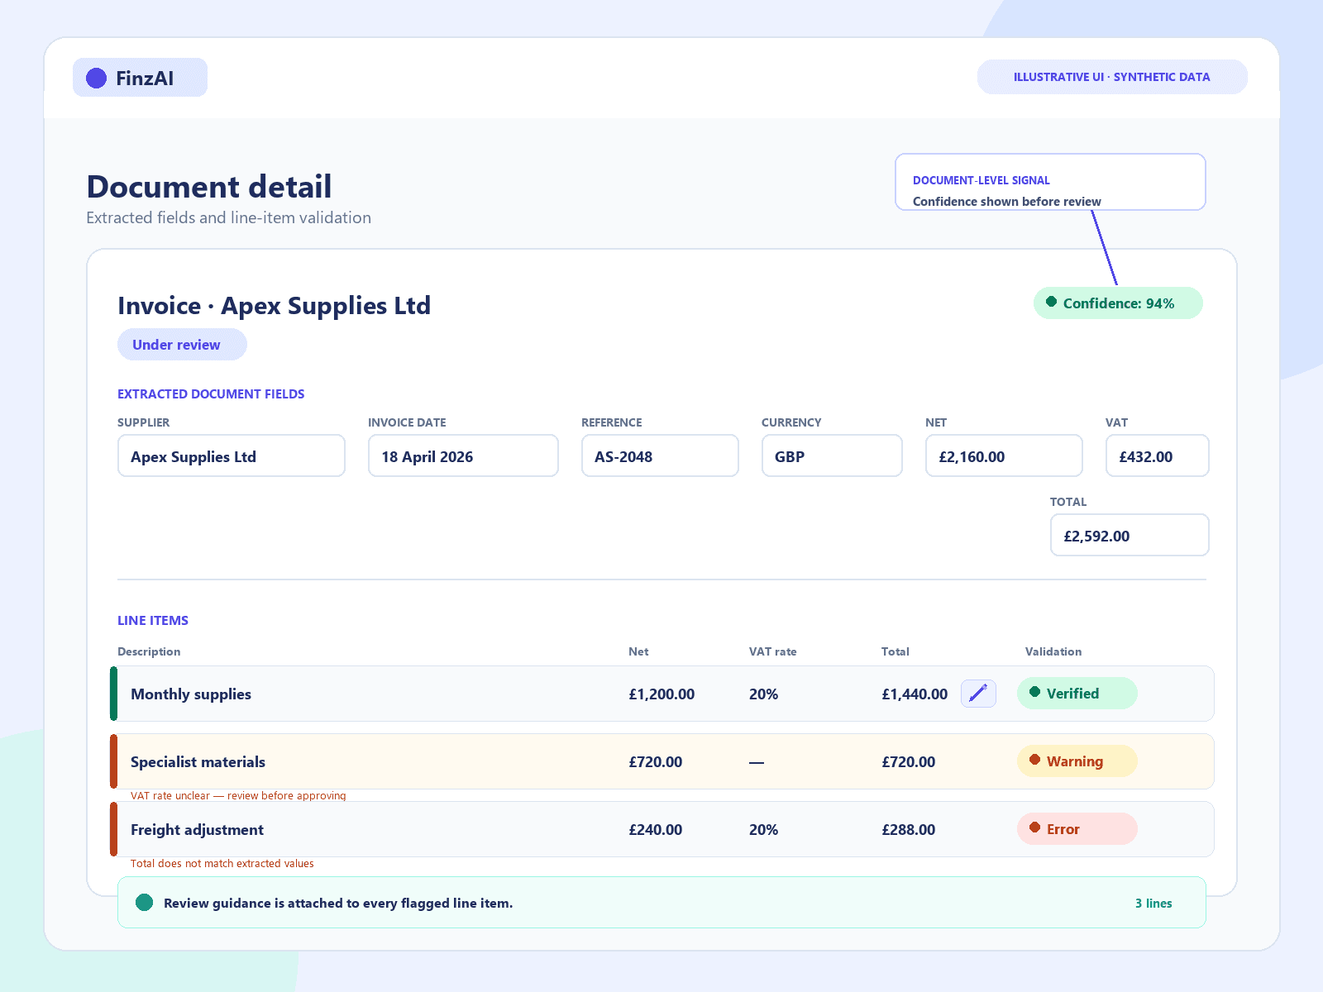Viewport: 1323px width, 992px height.
Task: Click the VAT field £432.00
Action: (x=1158, y=455)
